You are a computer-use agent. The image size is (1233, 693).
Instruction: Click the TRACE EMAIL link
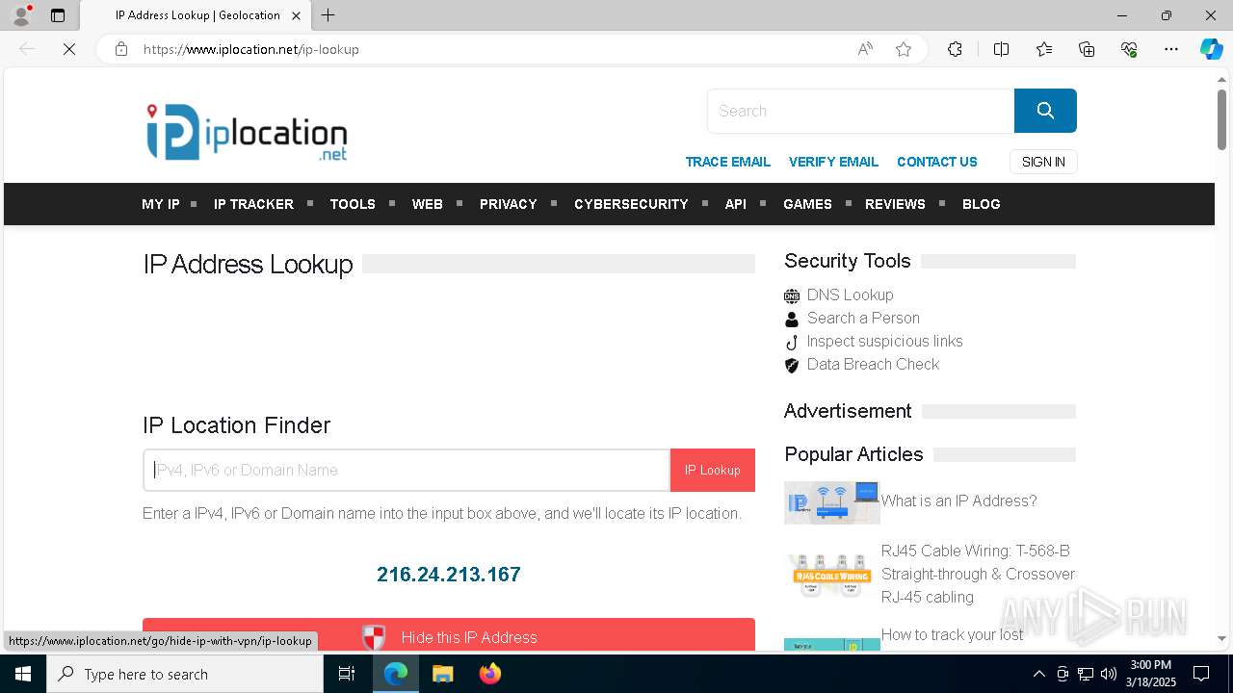pyautogui.click(x=727, y=162)
